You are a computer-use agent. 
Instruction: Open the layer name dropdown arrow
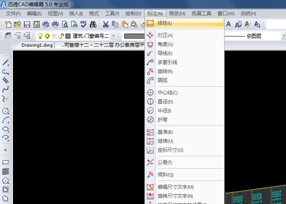click(x=113, y=36)
